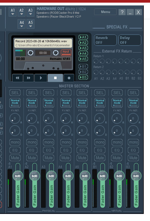This screenshot has width=150, height=221.
Task: Toggle recorder output to A3
Action: pos(83,48)
